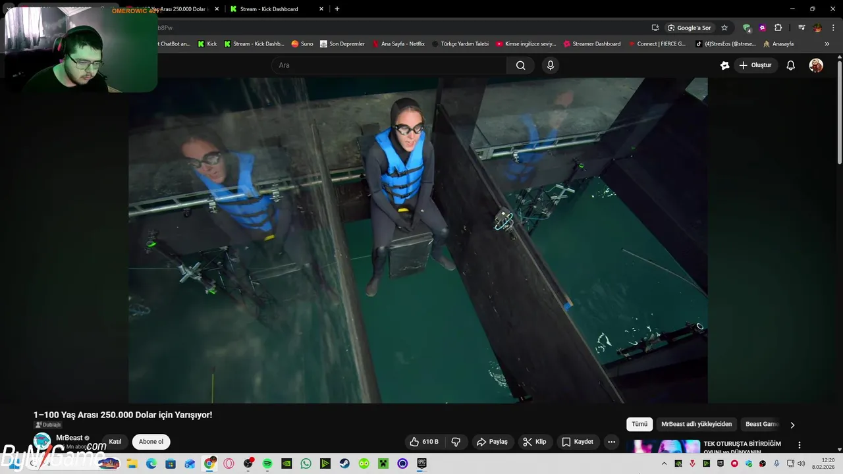Image resolution: width=843 pixels, height=474 pixels.
Task: Click the Abone ol subscribe button
Action: [x=151, y=442]
